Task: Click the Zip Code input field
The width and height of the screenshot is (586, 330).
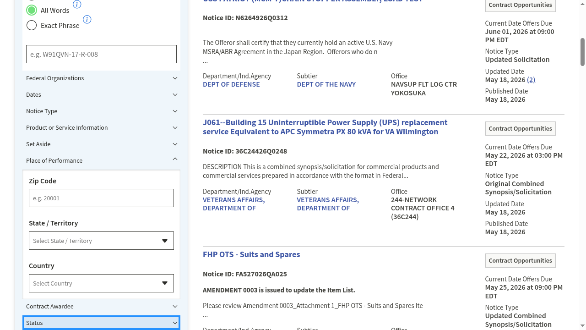Action: click(x=101, y=198)
